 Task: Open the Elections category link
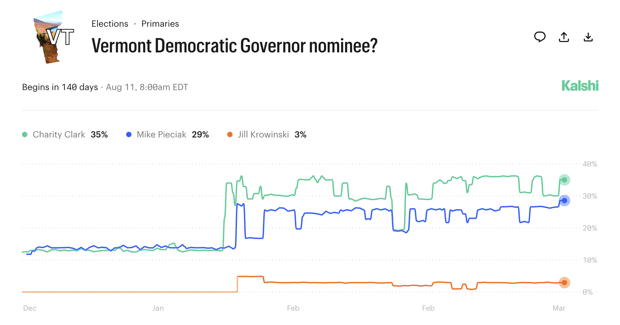click(x=110, y=24)
